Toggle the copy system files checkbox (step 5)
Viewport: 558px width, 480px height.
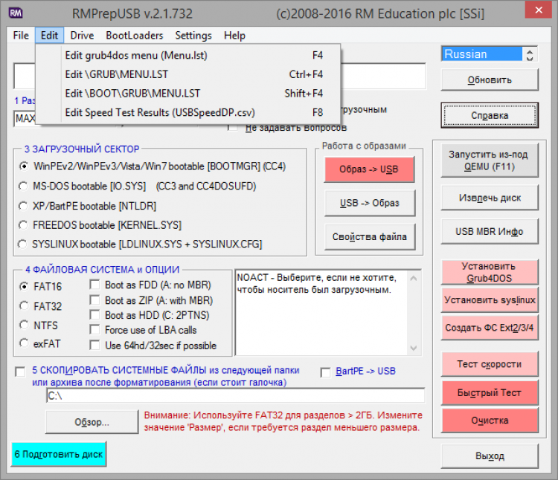tap(20, 372)
